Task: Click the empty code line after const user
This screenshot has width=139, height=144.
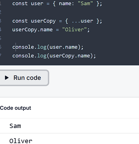Action: pos(69,12)
